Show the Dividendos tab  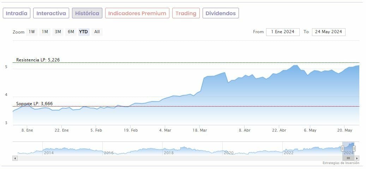click(221, 13)
